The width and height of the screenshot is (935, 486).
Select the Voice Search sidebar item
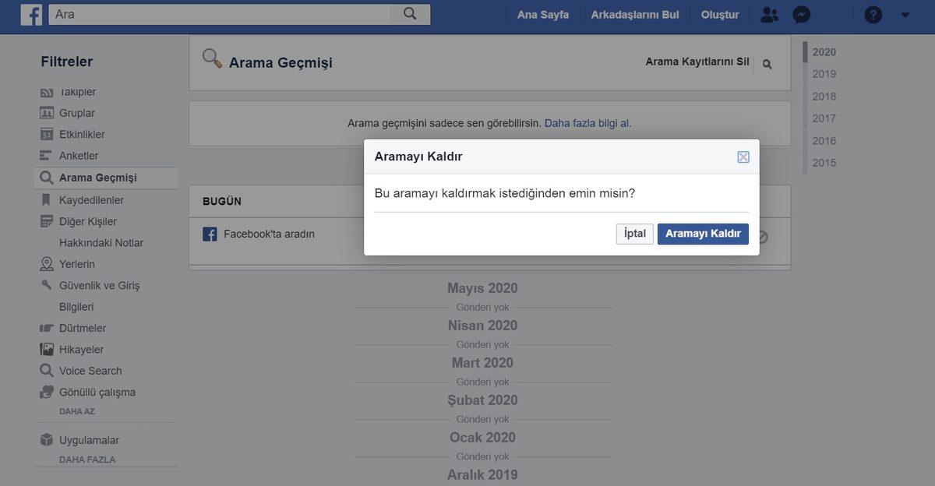coord(90,370)
